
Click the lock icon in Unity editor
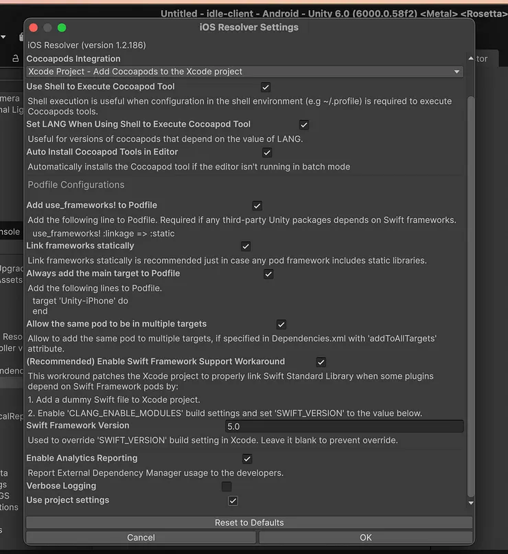coord(16,58)
